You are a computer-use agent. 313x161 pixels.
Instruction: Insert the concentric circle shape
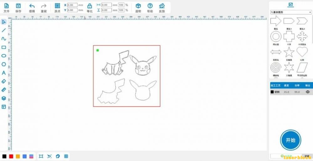click(276, 37)
